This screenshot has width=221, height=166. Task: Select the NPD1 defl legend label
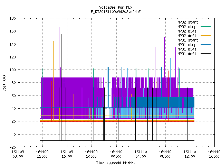point(187,54)
